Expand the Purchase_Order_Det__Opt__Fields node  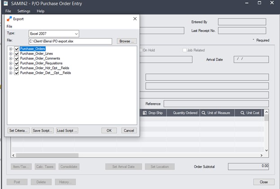(x=11, y=73)
